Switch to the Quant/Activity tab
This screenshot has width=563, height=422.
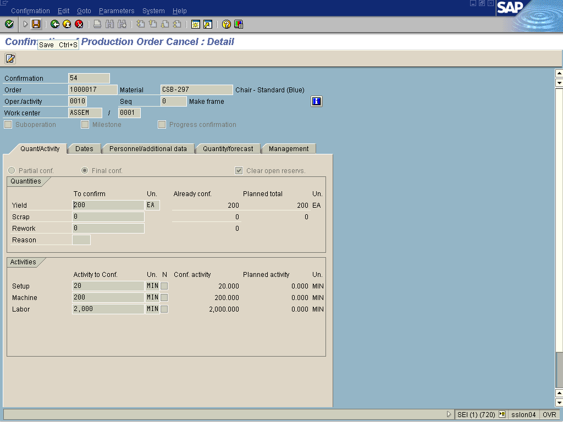(40, 148)
